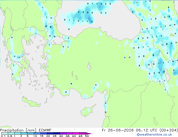Image resolution: width=178 pixels, height=137 pixels.
Task: Select the 25–30 mm darkest navy legend swatch
Action: point(57,133)
